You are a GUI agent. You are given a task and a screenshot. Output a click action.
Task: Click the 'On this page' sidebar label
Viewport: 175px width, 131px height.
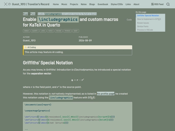click(x=141, y=12)
